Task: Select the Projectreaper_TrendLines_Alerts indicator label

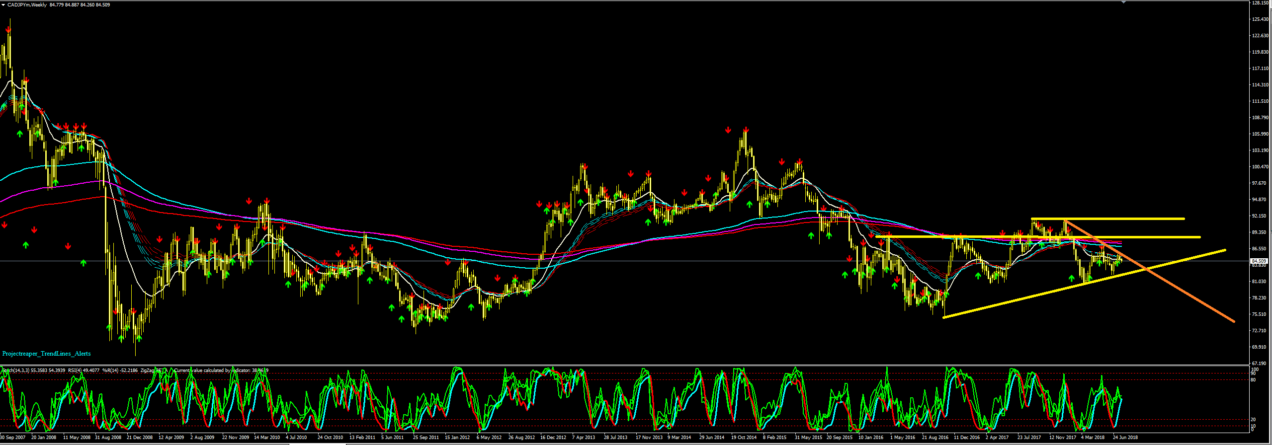Action: (47, 354)
